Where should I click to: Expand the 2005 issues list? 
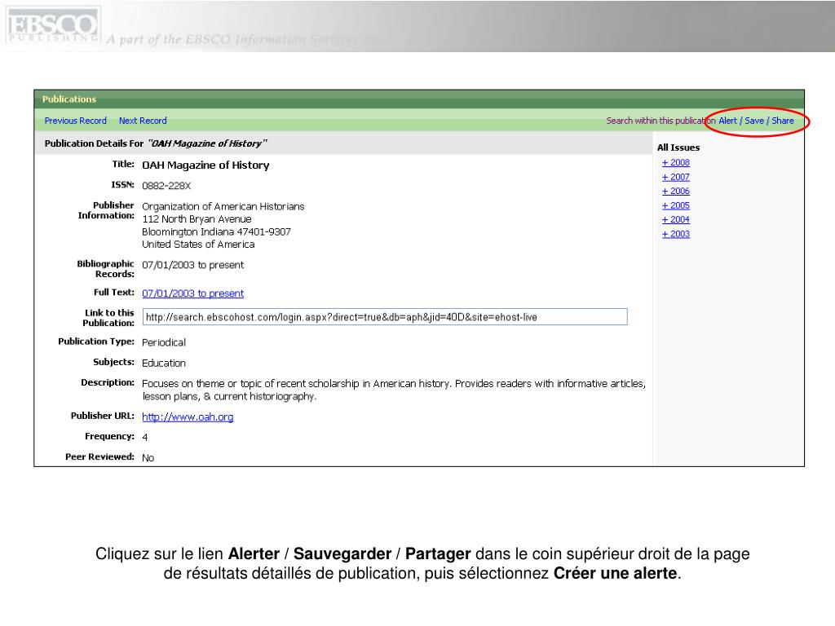676,205
